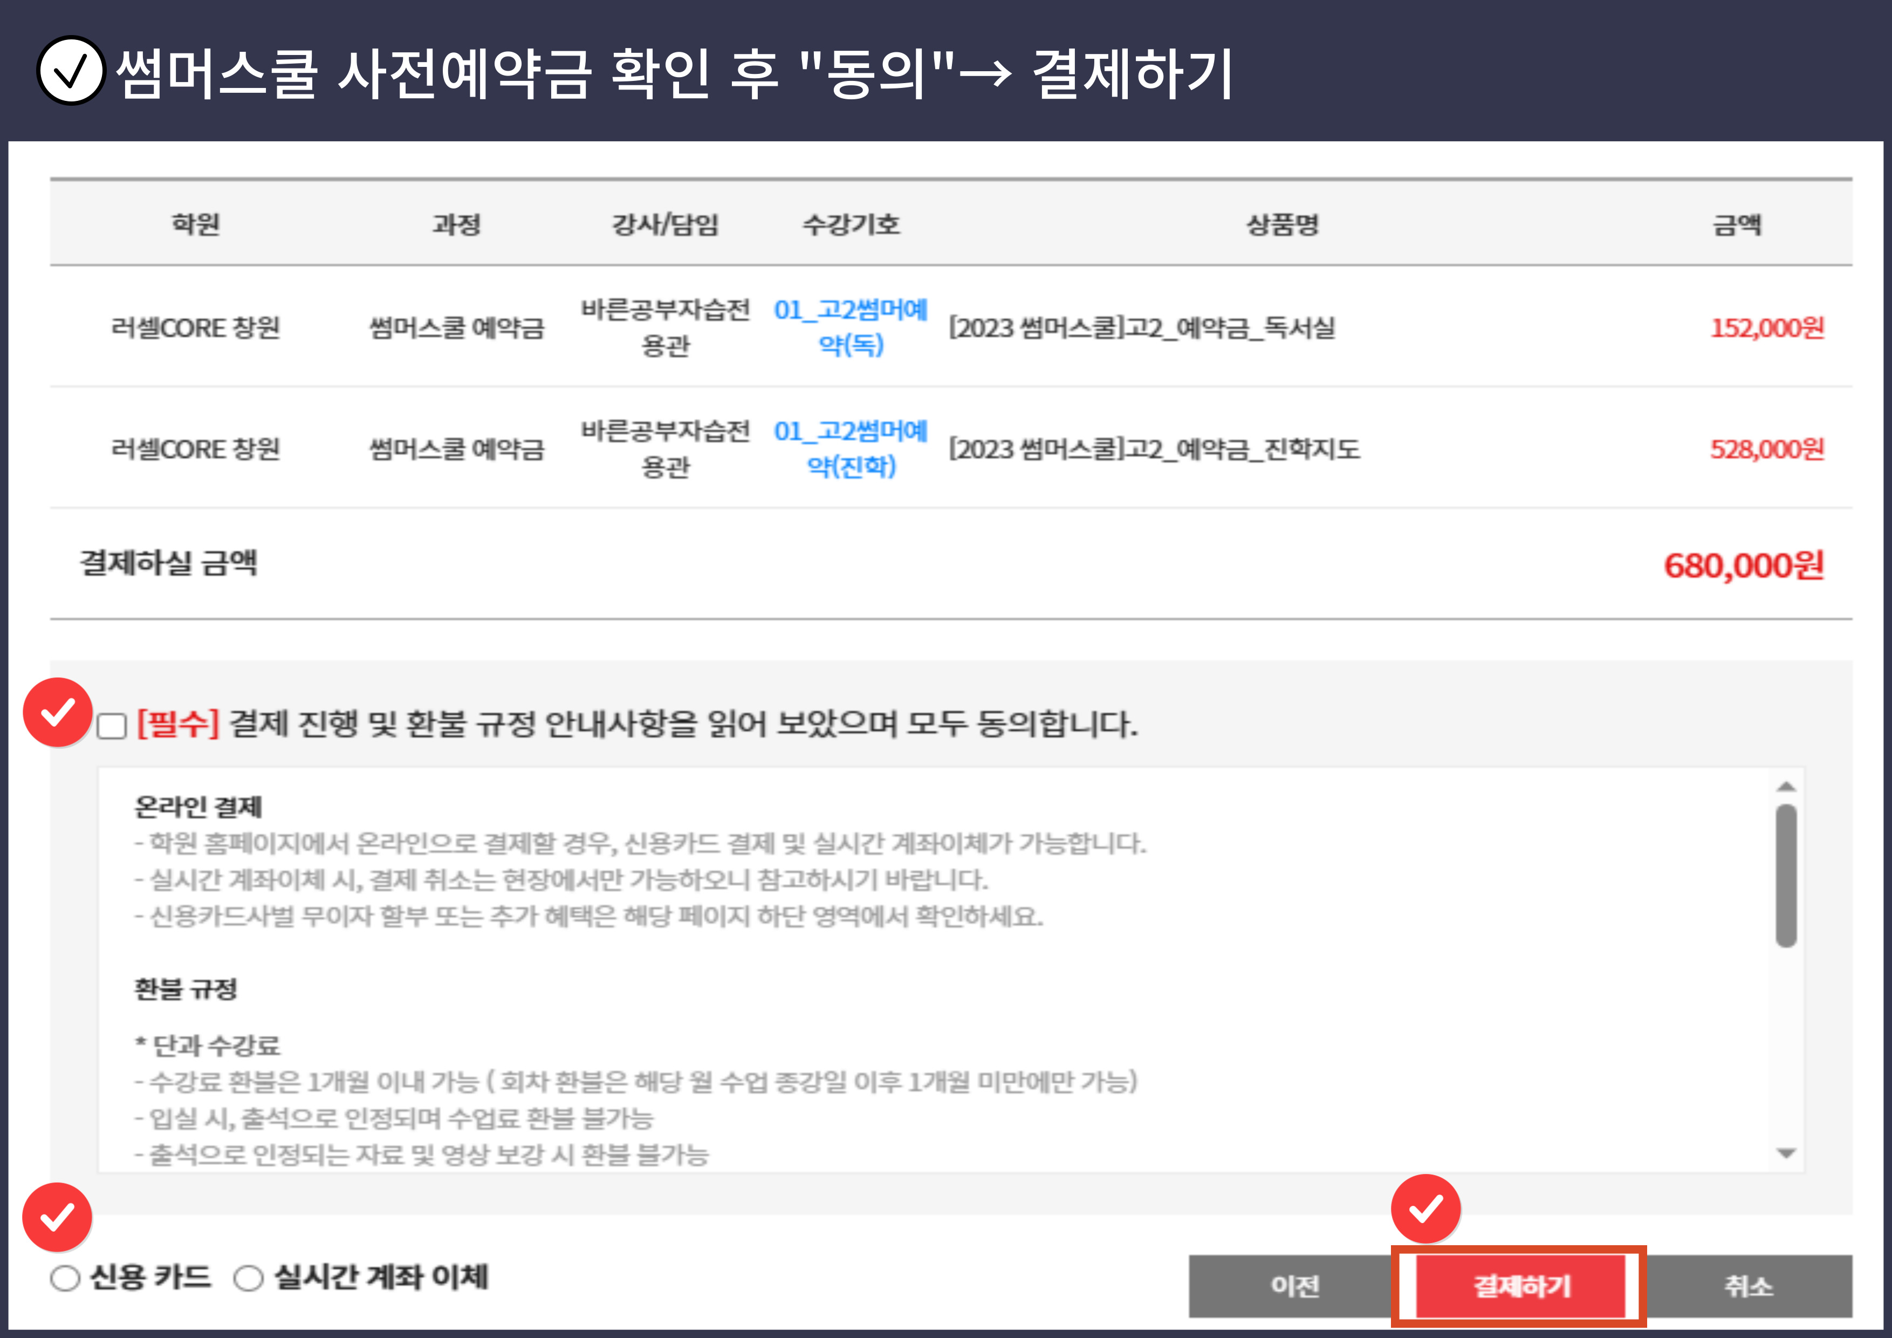
Task: Click the terms box scrollbar thumb
Action: [x=1786, y=876]
